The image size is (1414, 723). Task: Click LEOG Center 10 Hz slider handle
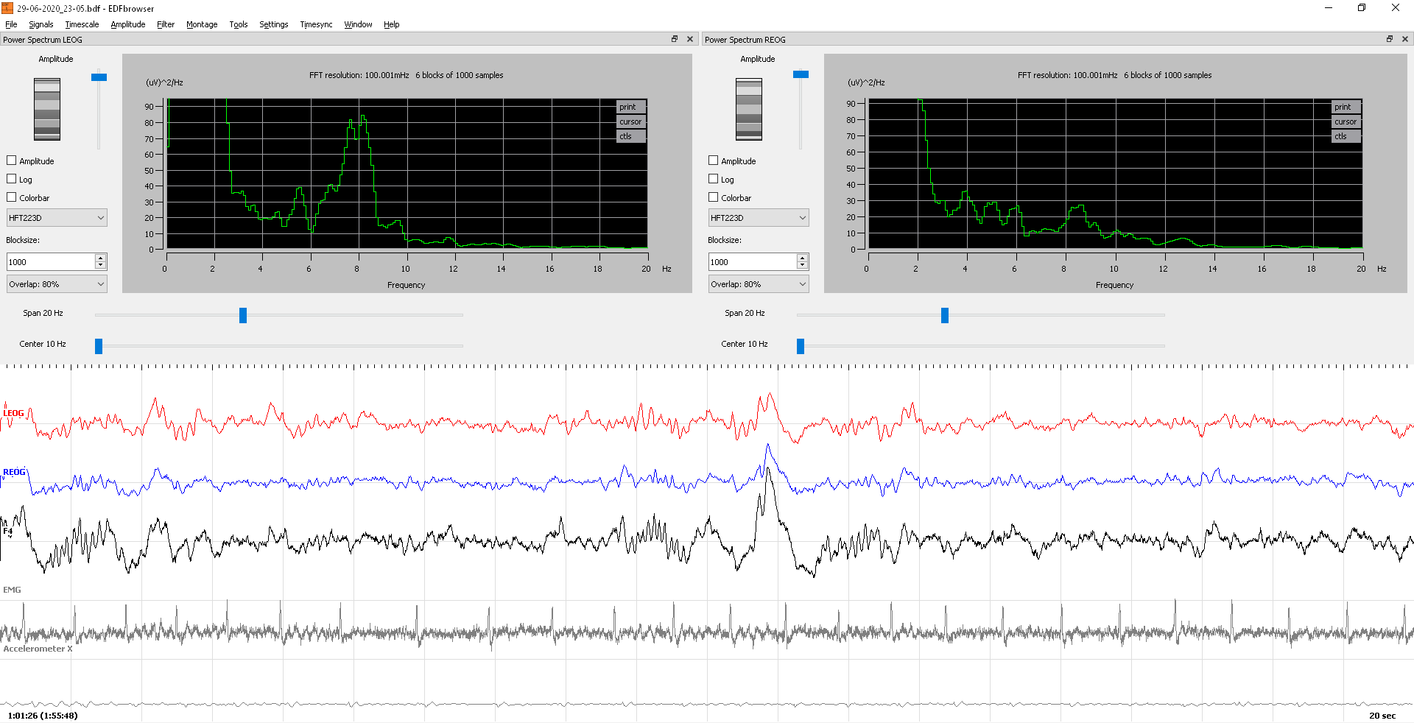(99, 346)
